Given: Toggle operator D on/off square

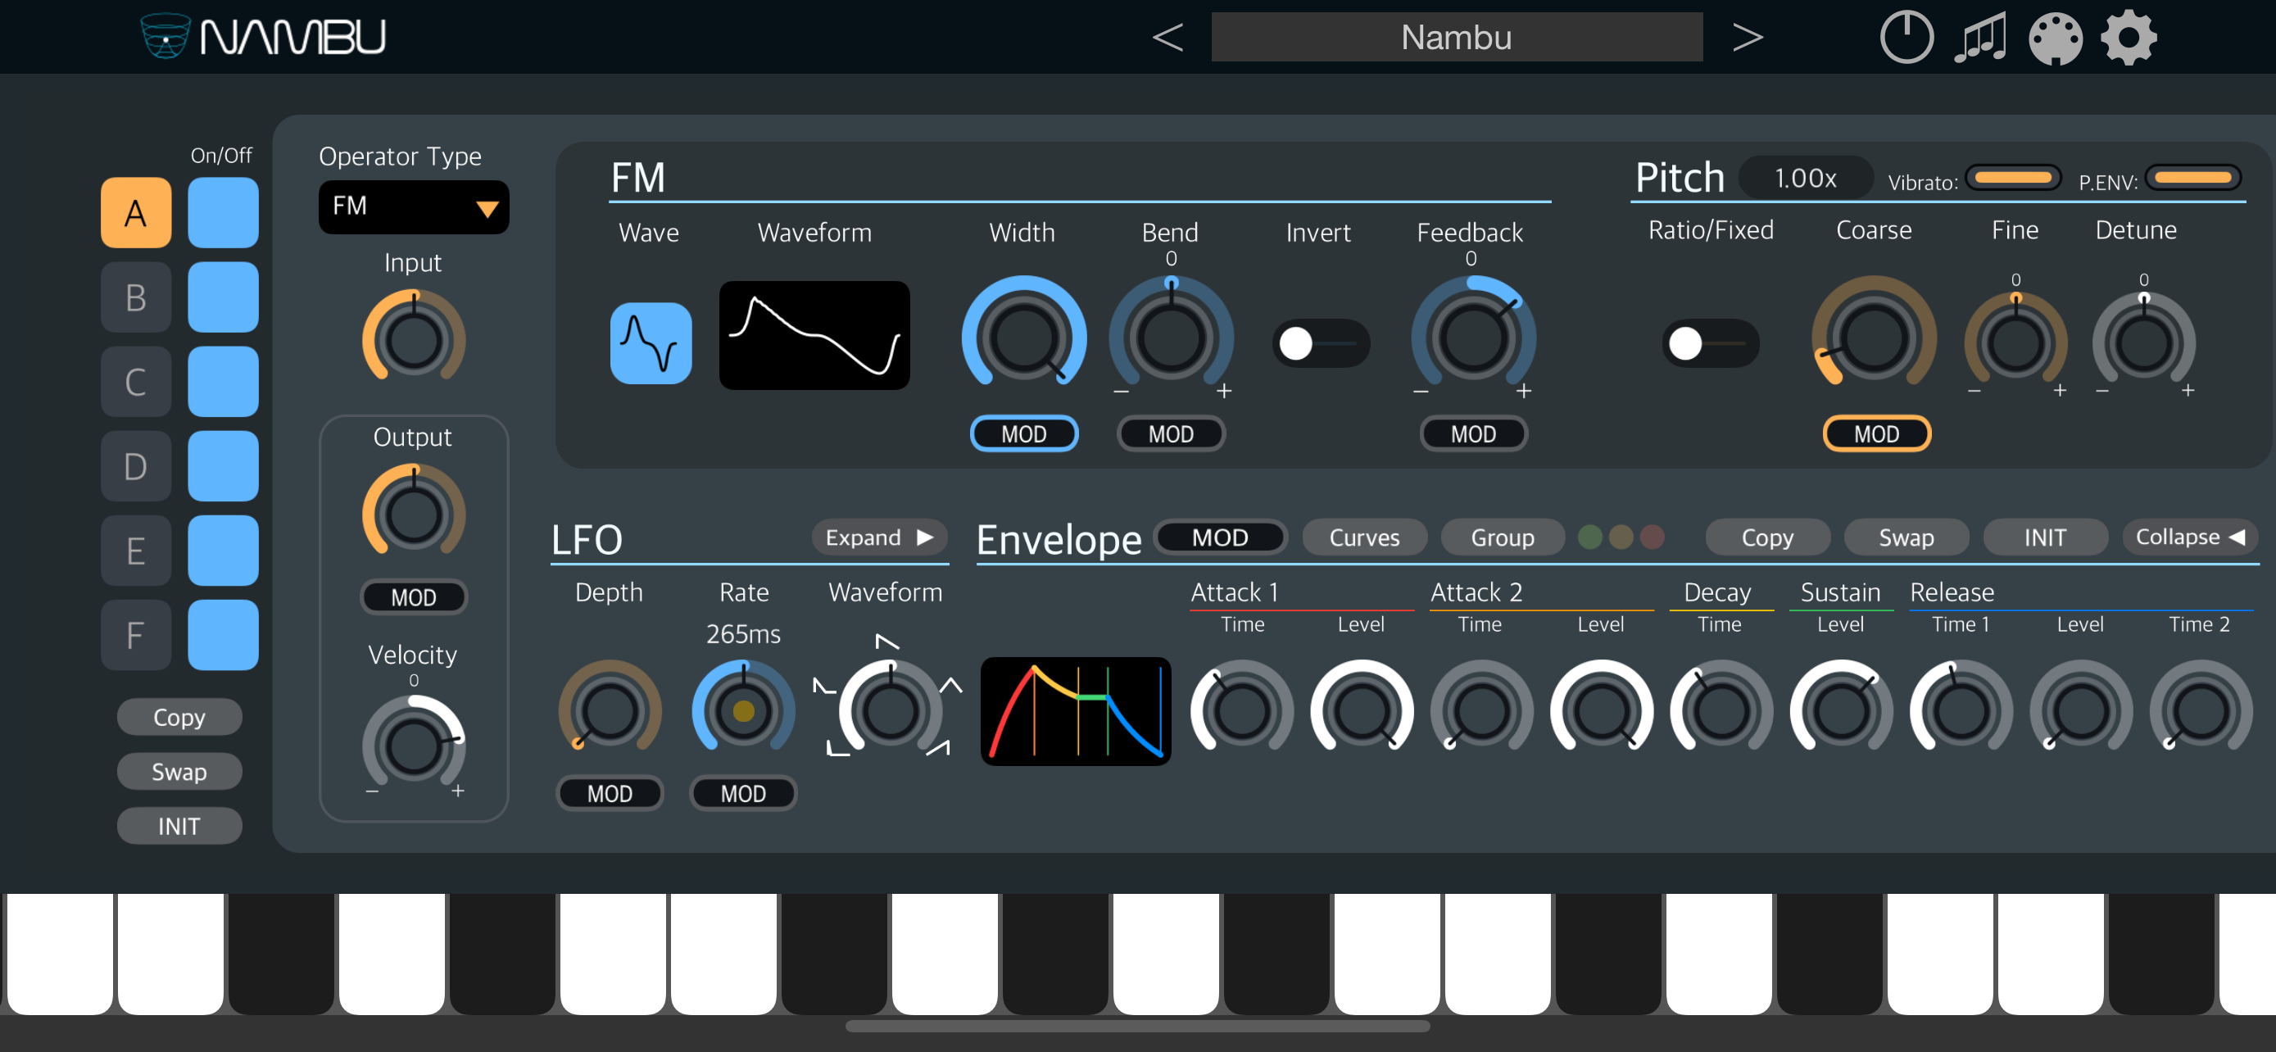Looking at the screenshot, I should (x=223, y=465).
